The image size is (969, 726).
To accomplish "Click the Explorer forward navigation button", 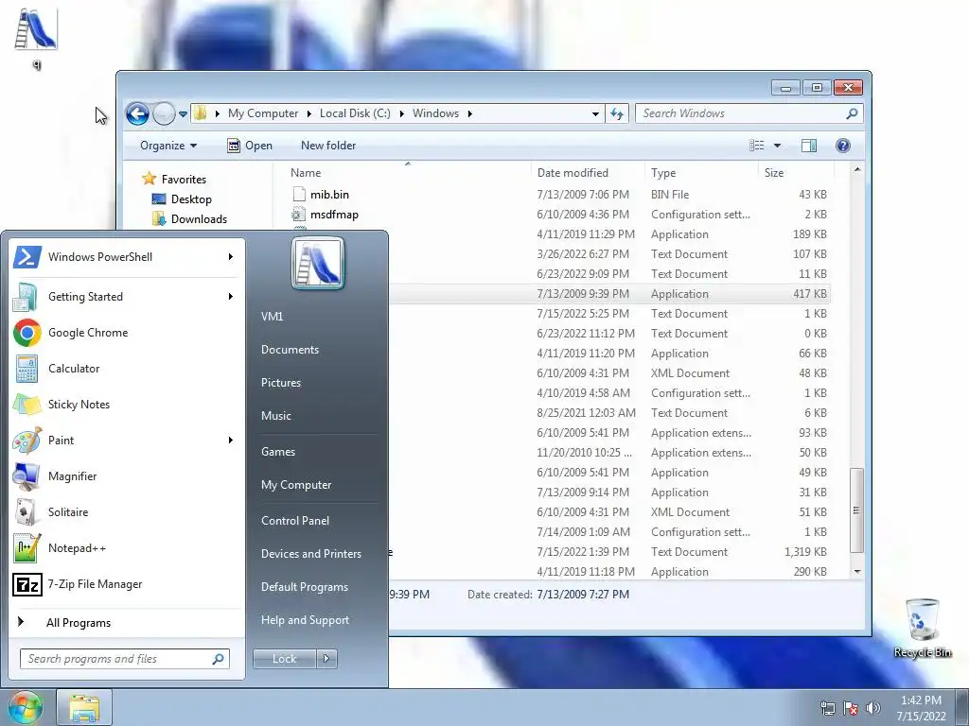I will (164, 113).
